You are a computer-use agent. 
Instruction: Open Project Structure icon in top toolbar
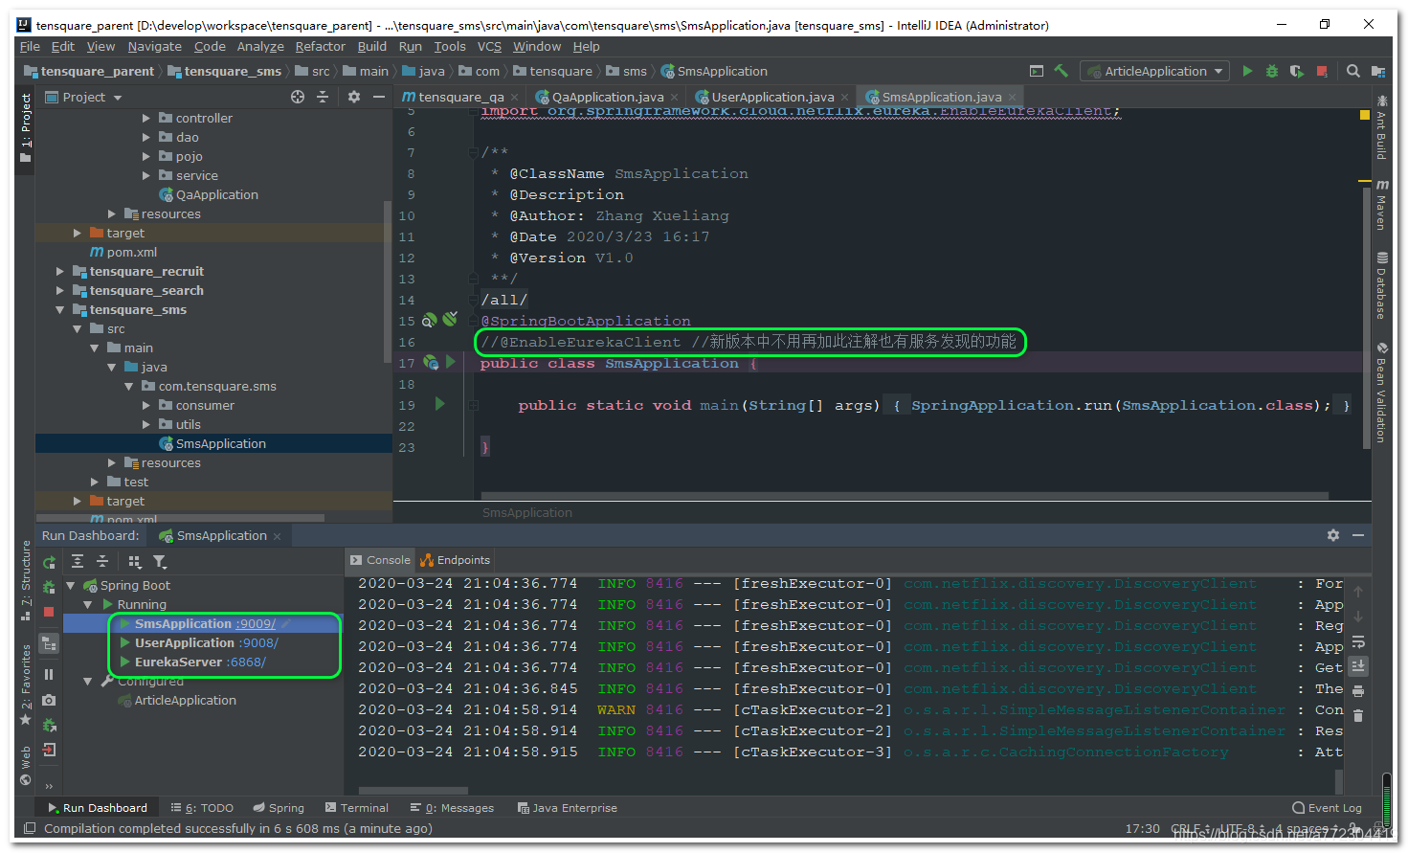pos(1378,71)
